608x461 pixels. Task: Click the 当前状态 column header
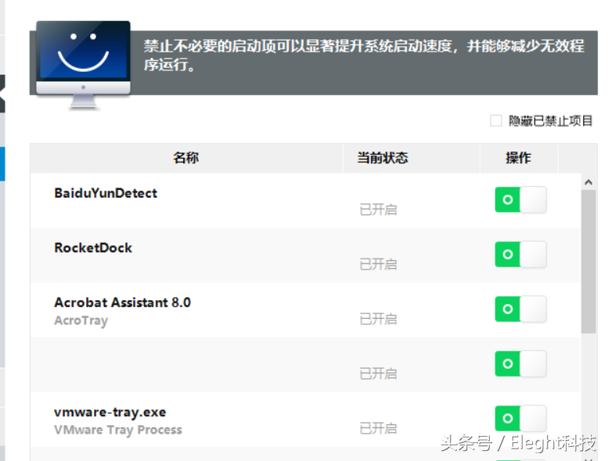[x=412, y=158]
